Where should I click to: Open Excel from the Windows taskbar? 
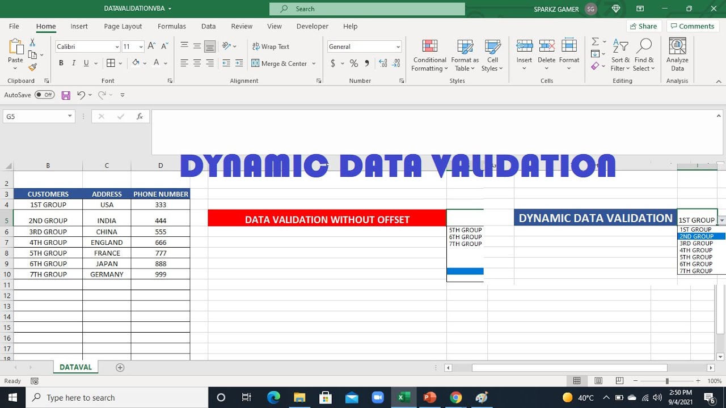point(404,397)
